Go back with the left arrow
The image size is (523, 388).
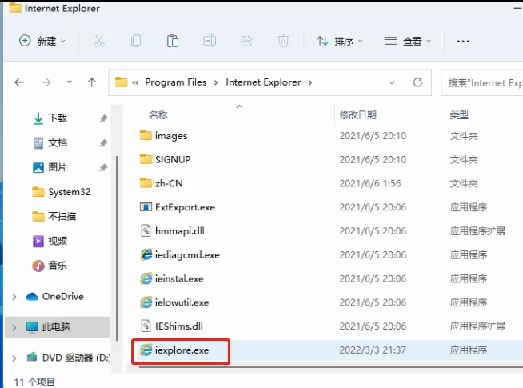19,82
